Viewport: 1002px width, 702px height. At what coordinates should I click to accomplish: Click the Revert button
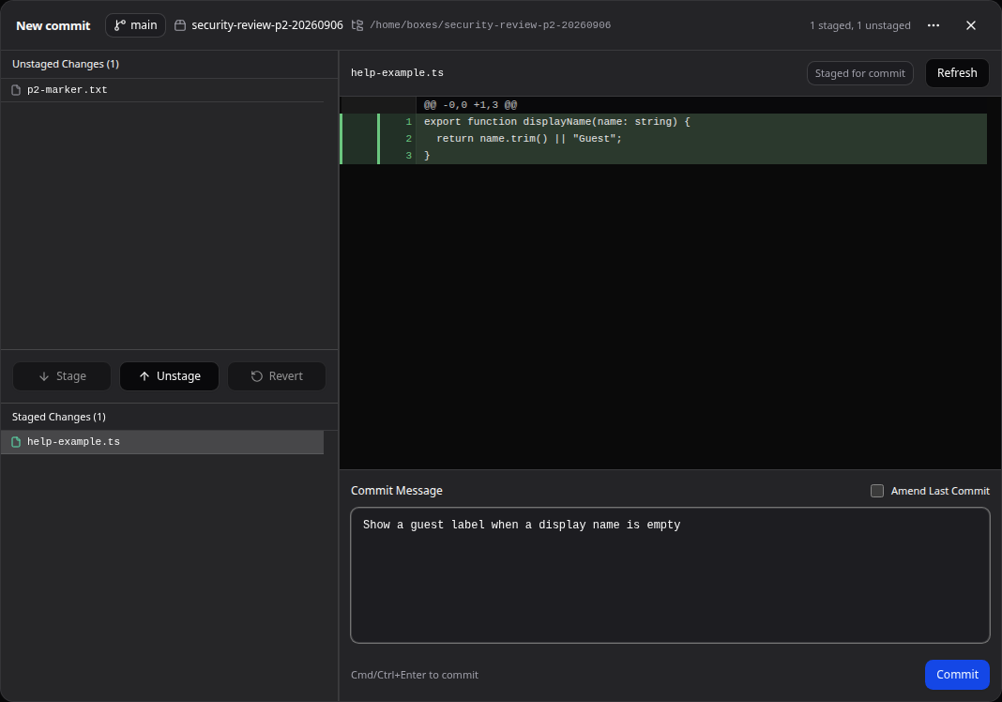pos(277,376)
